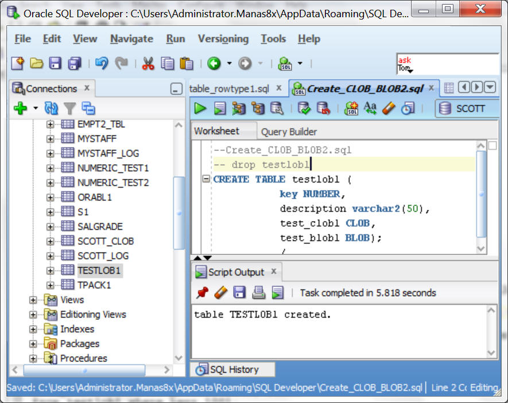Expand the SCOTT_CLOB table node
This screenshot has width=508, height=403.
(50, 241)
